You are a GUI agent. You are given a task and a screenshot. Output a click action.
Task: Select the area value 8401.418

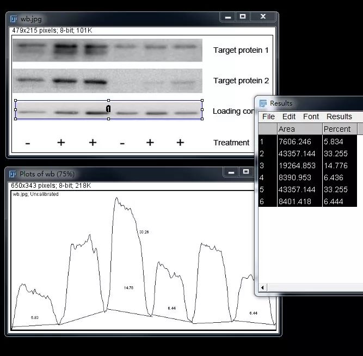[x=295, y=201]
